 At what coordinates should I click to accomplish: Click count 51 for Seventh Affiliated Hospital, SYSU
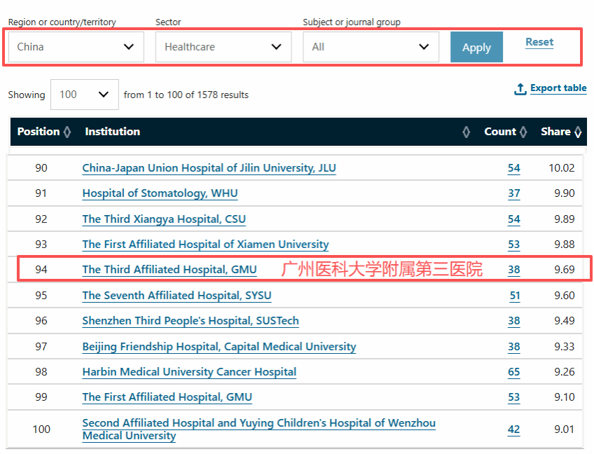point(515,296)
